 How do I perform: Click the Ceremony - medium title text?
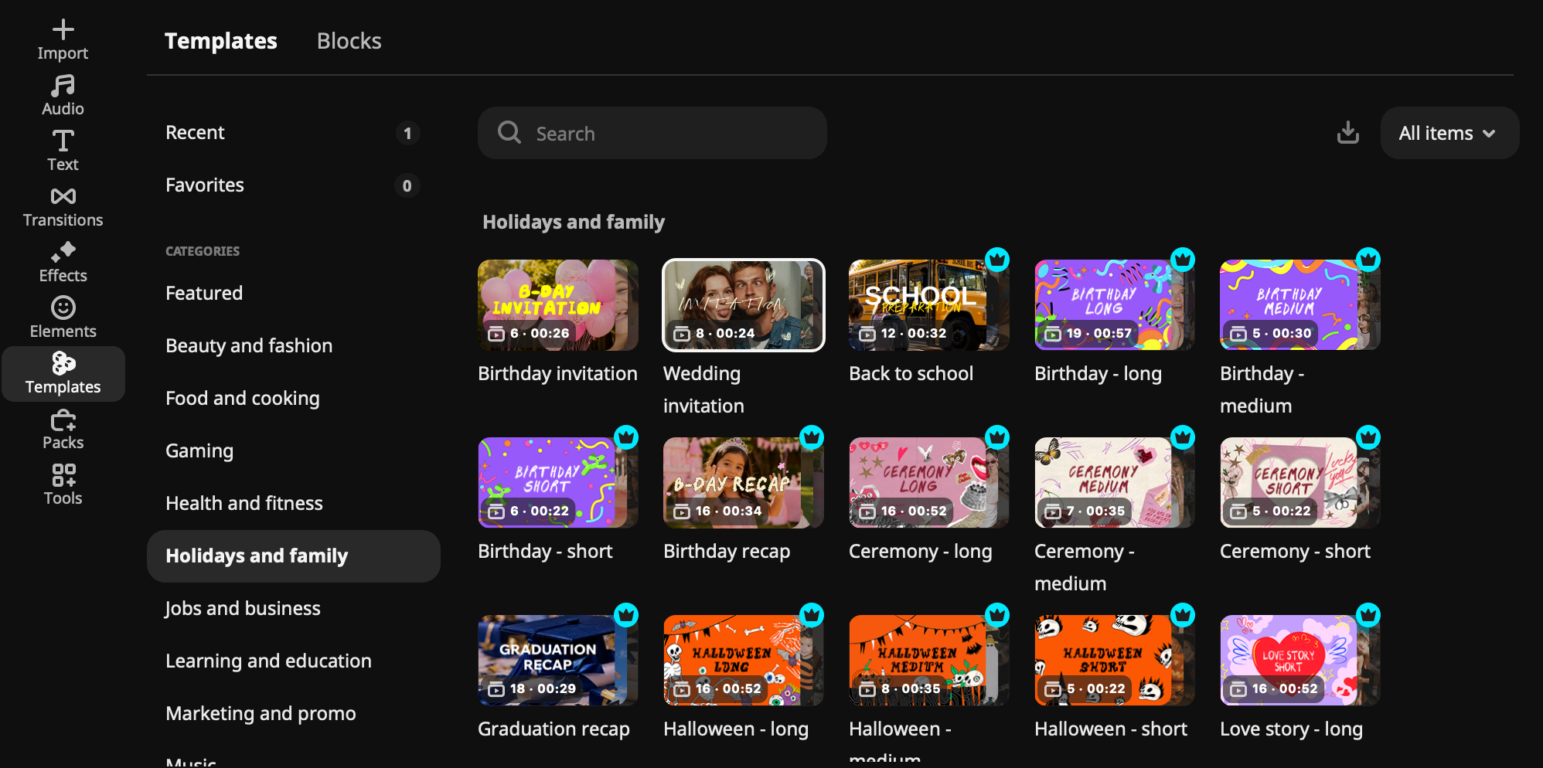(x=1085, y=568)
